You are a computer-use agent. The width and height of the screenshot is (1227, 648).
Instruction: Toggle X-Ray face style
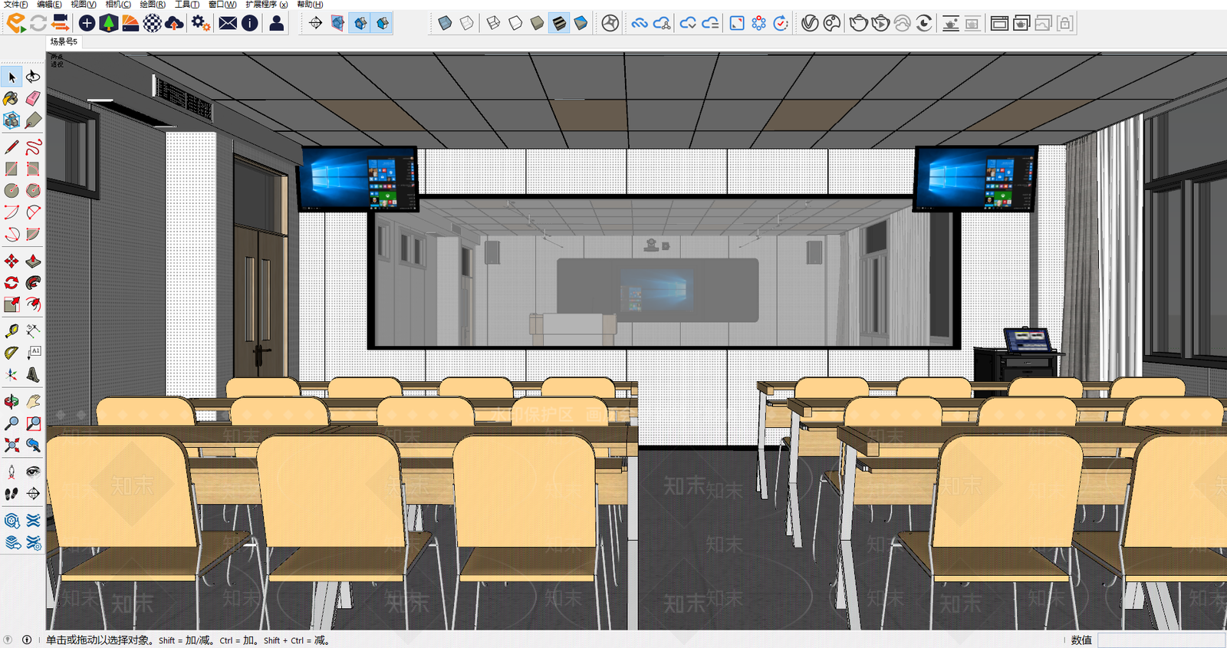(445, 23)
